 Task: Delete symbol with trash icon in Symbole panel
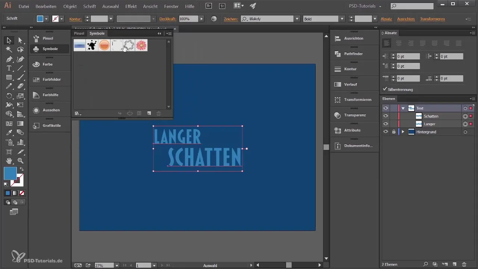coord(158,113)
